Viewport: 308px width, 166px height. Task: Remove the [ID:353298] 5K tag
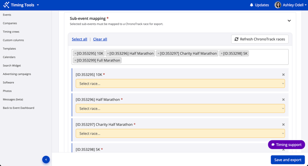(x=222, y=53)
